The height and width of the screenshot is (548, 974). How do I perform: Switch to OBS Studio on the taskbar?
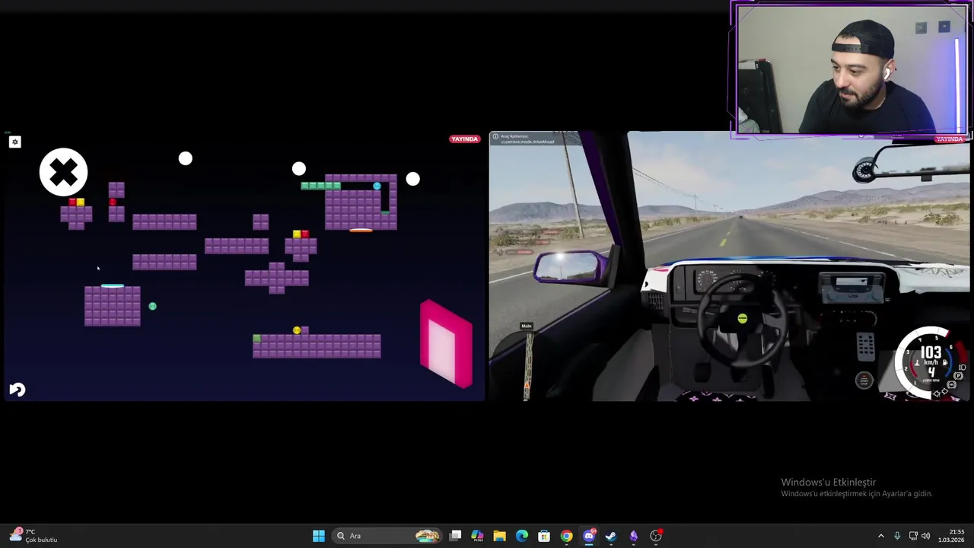[x=656, y=536]
